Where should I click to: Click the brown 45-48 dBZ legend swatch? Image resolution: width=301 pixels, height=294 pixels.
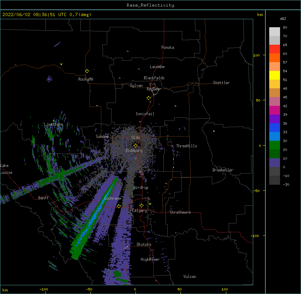coord(274,93)
